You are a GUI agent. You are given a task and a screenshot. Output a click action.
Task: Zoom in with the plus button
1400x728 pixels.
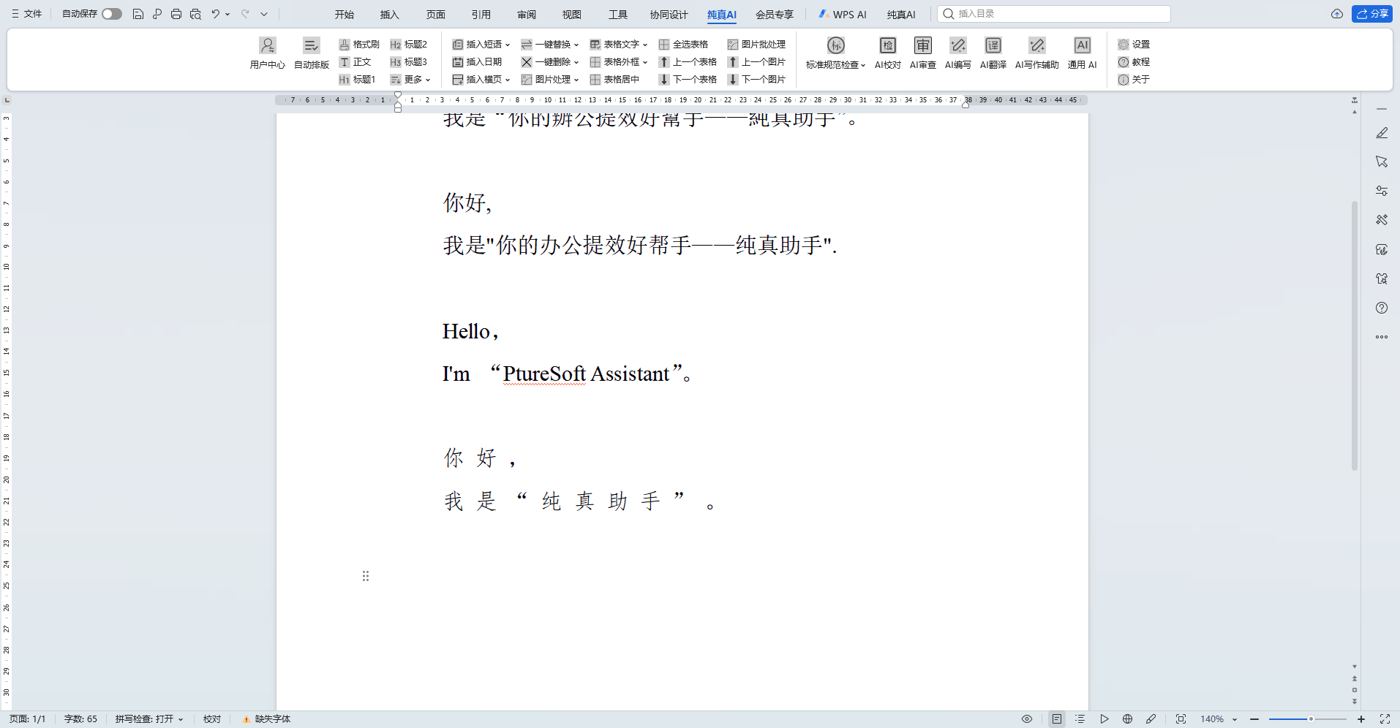click(x=1361, y=719)
